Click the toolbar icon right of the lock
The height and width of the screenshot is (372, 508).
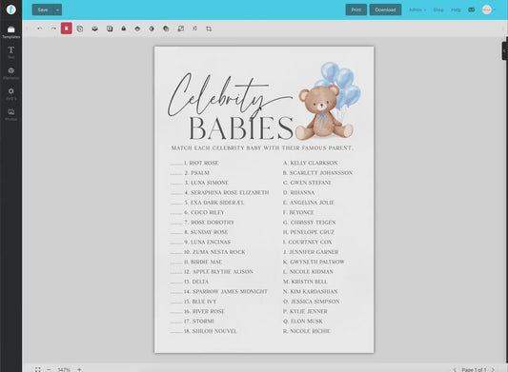click(137, 29)
